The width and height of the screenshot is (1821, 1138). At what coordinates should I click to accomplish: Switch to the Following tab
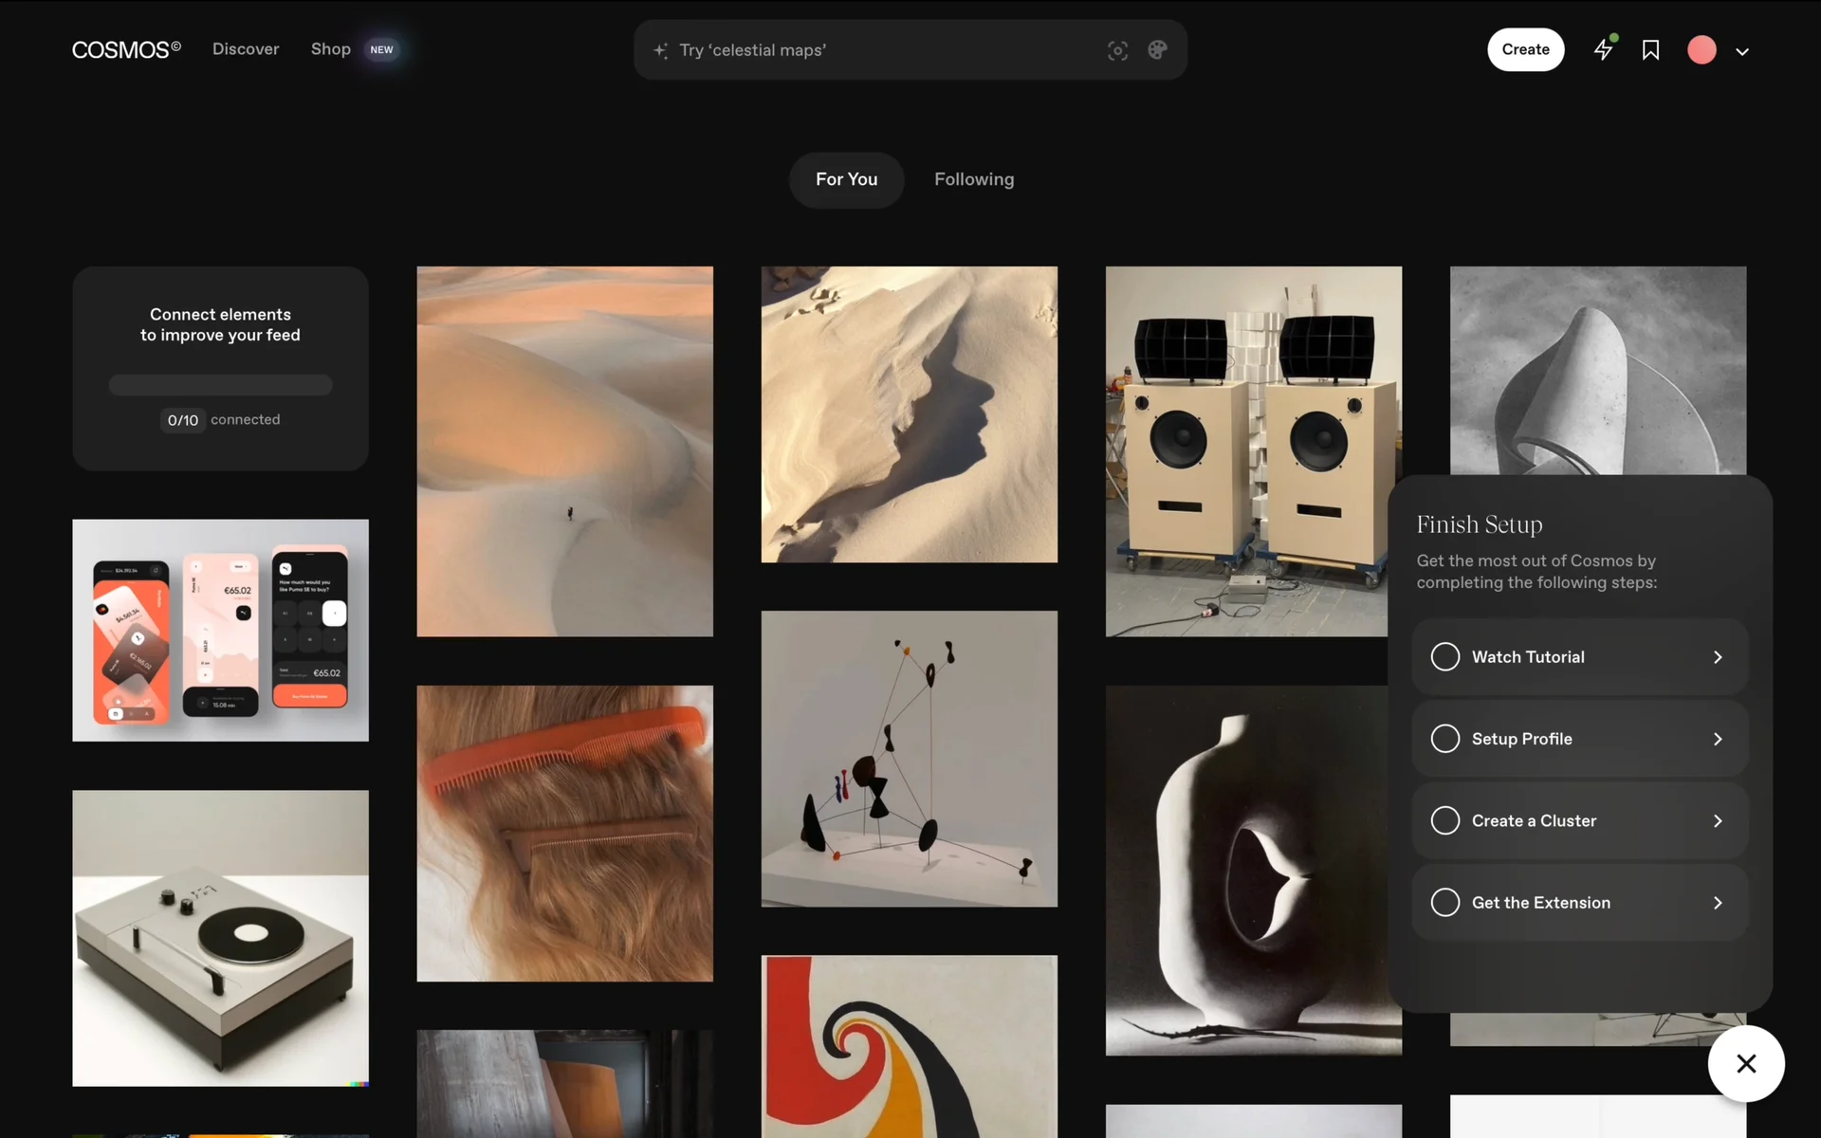pos(973,179)
